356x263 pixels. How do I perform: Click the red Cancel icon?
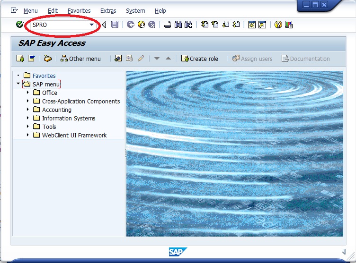(151, 24)
